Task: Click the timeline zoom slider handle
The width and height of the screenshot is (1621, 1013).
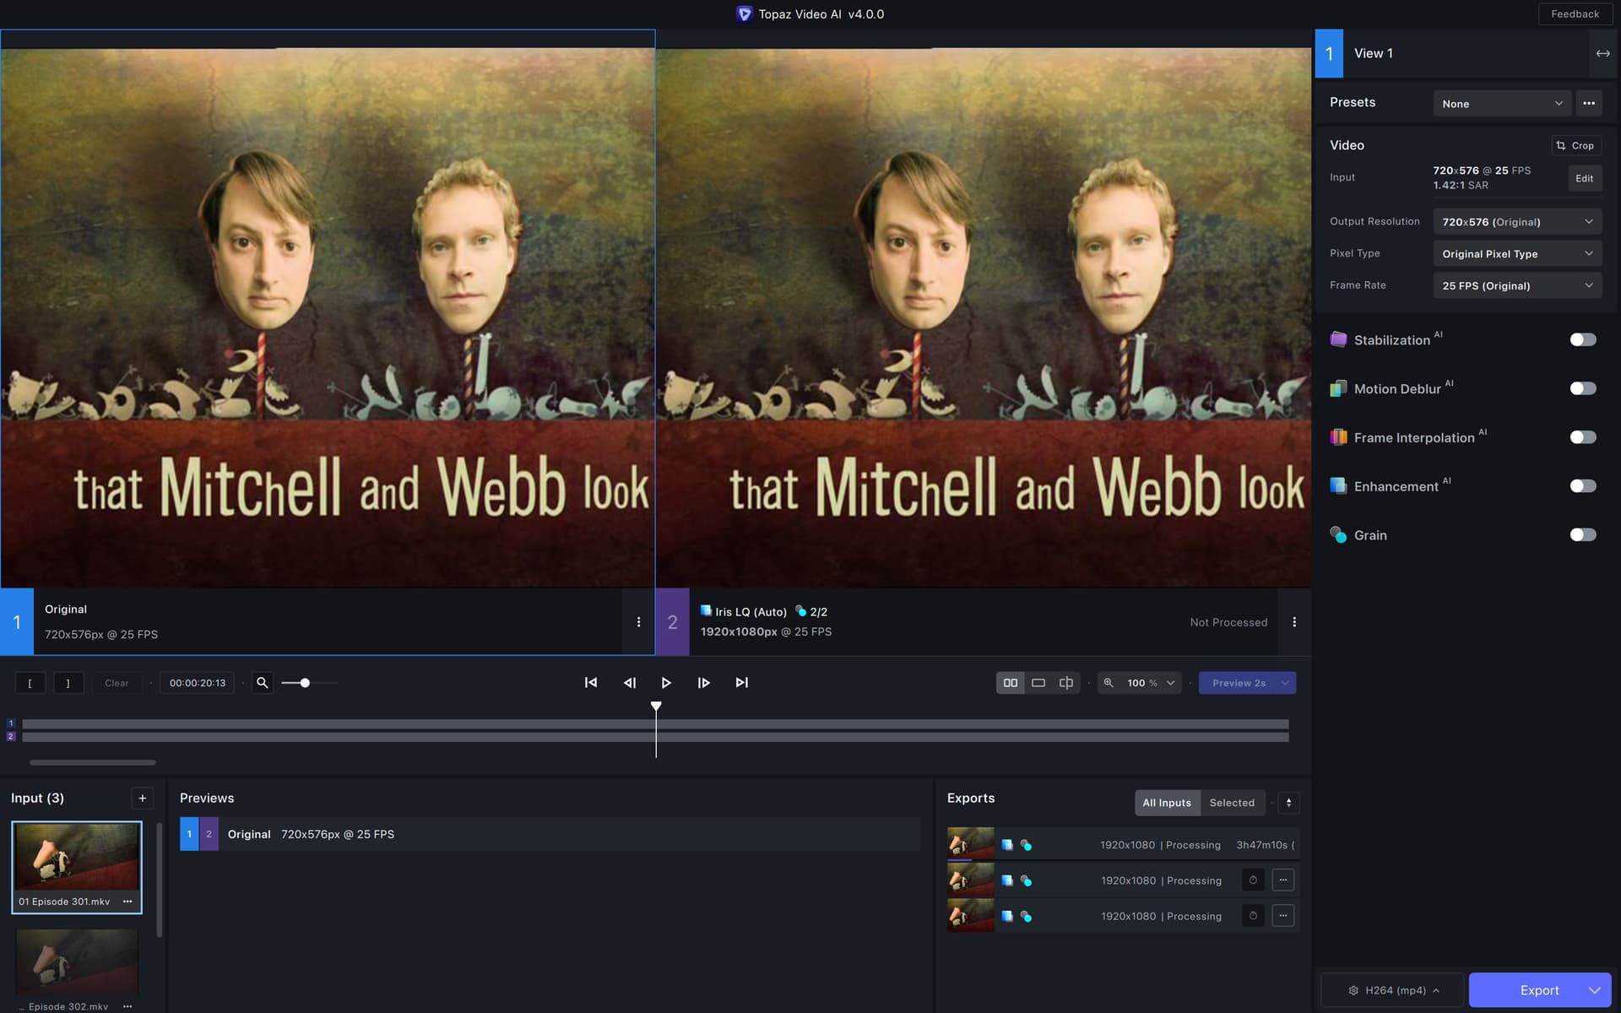Action: (x=306, y=682)
